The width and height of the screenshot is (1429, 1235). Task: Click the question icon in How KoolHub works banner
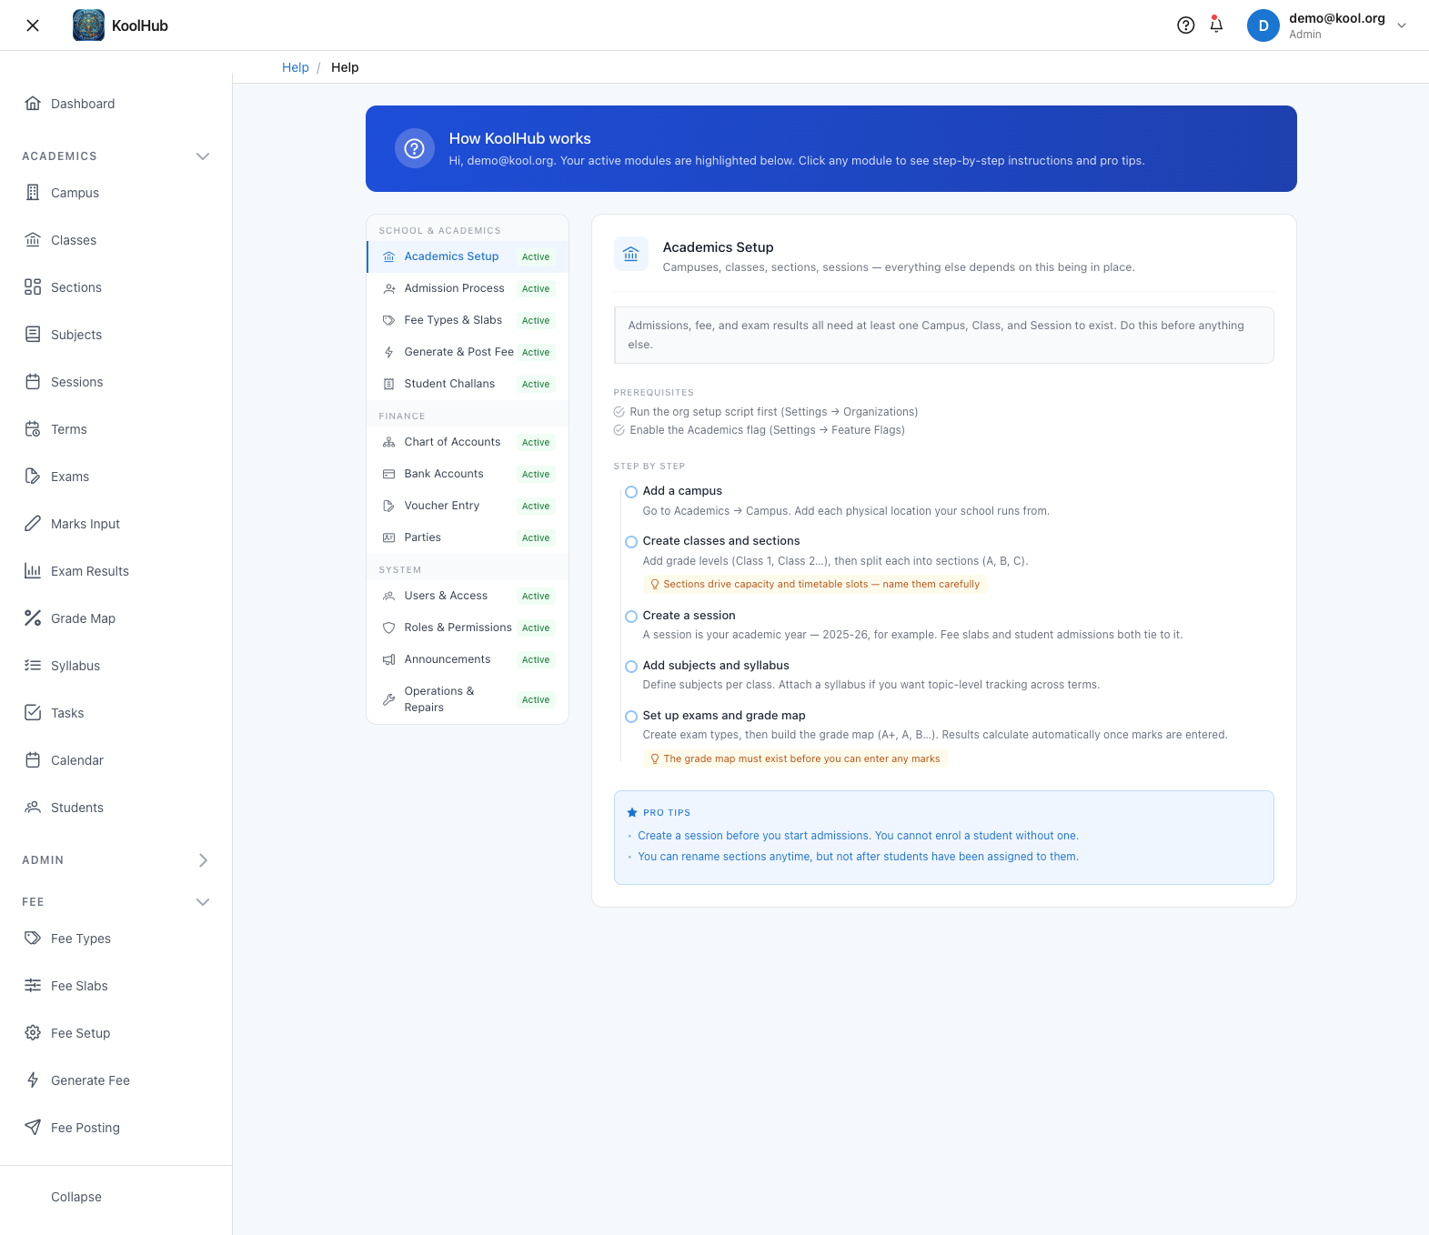coord(415,148)
